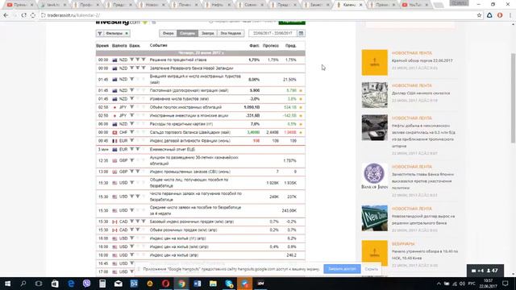Open Calculator from taskbar
The width and height of the screenshot is (516, 290).
[x=102, y=284]
